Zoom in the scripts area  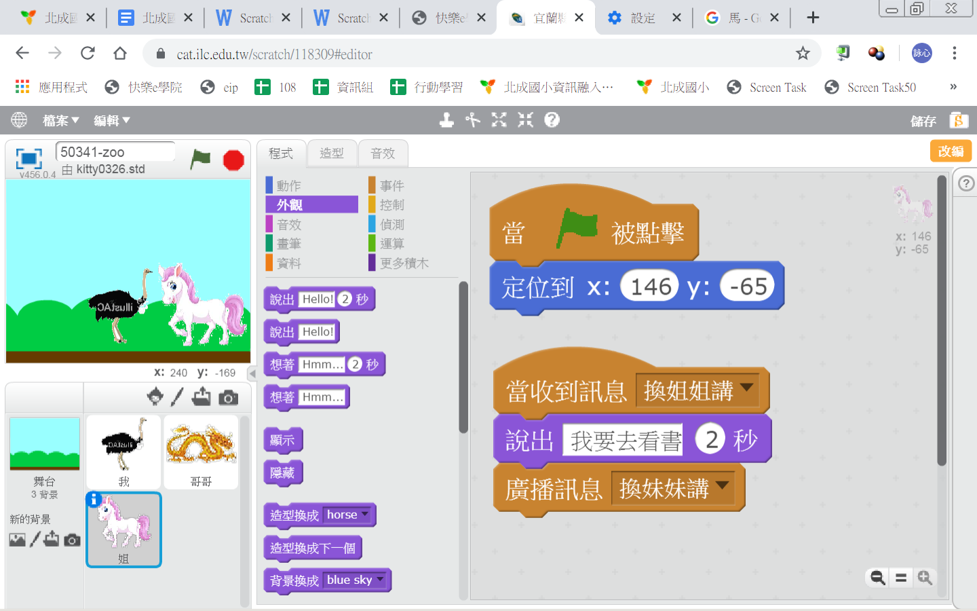925,578
